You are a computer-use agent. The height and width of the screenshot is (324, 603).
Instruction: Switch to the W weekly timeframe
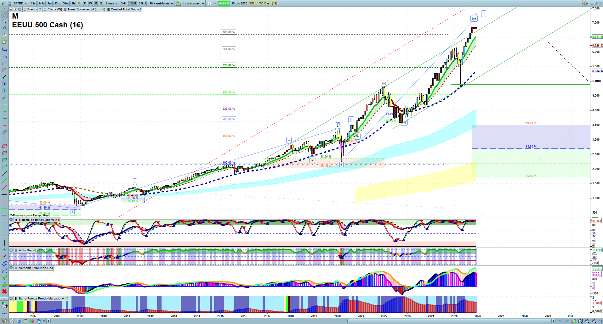point(90,3)
